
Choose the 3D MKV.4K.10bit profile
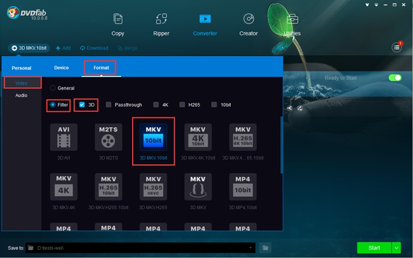click(198, 141)
